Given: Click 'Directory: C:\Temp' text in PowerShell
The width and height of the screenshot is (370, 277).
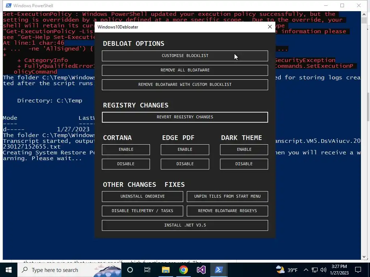Looking at the screenshot, I should (x=50, y=101).
